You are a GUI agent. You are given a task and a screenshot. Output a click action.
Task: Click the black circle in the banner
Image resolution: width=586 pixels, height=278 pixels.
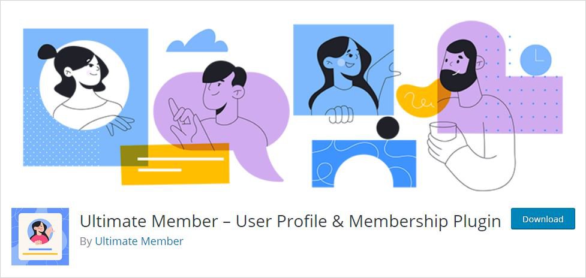(x=387, y=128)
